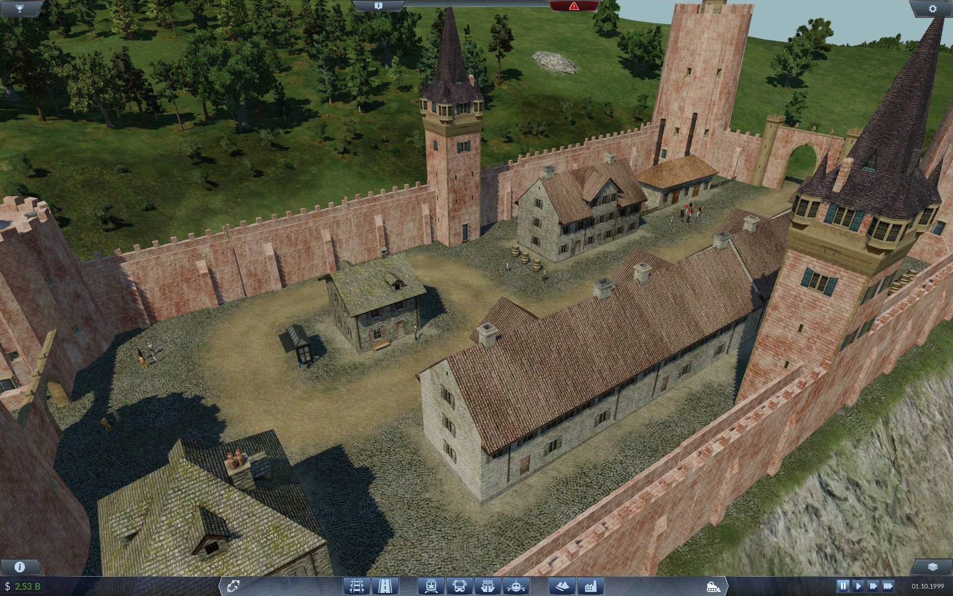Image resolution: width=953 pixels, height=596 pixels.
Task: Set game speed to triple fast-forward
Action: point(888,587)
